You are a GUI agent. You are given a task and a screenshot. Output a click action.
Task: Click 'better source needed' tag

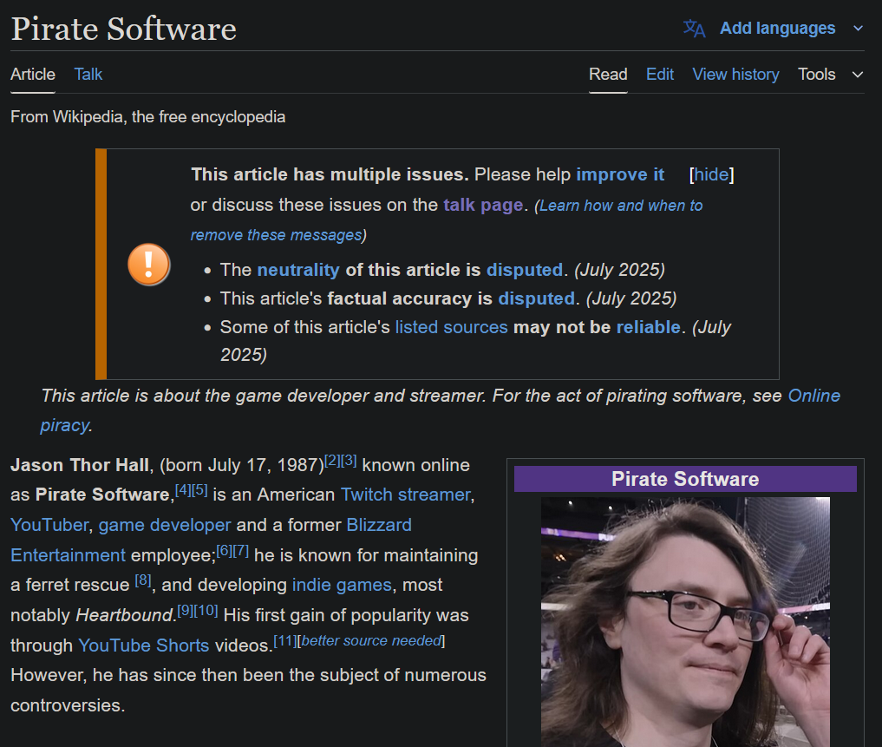tap(371, 641)
